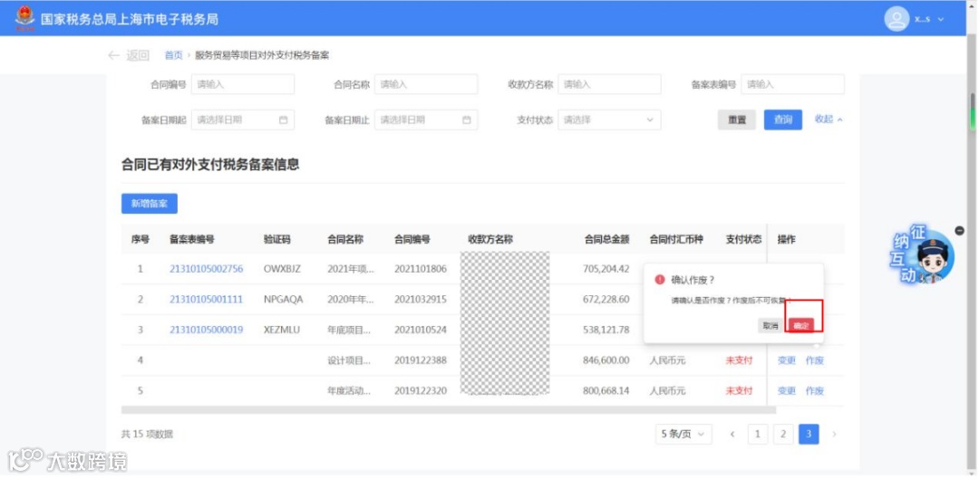This screenshot has height=479, width=979.
Task: Click 作废 for contract 2019122320
Action: (815, 391)
